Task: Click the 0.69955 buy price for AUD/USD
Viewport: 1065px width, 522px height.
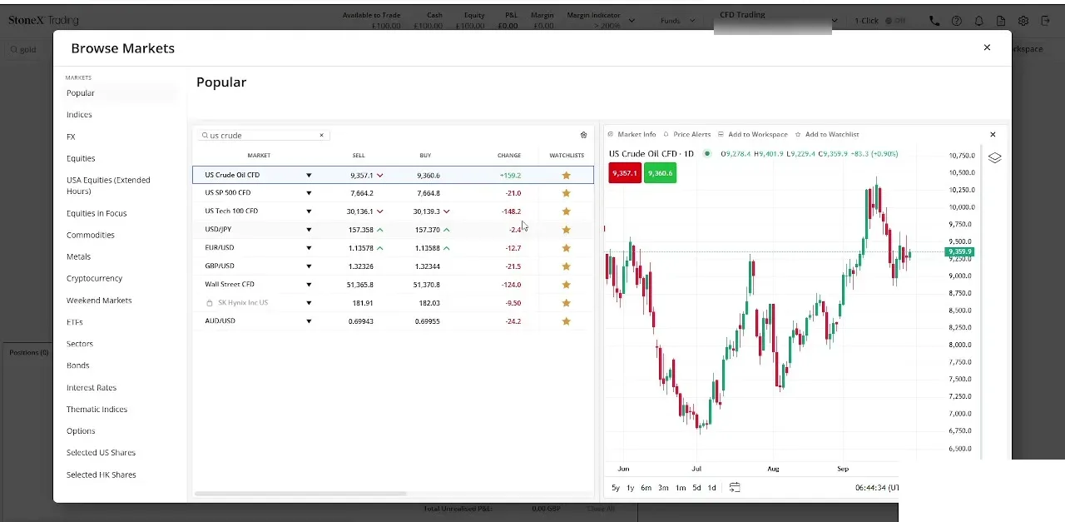Action: (428, 321)
